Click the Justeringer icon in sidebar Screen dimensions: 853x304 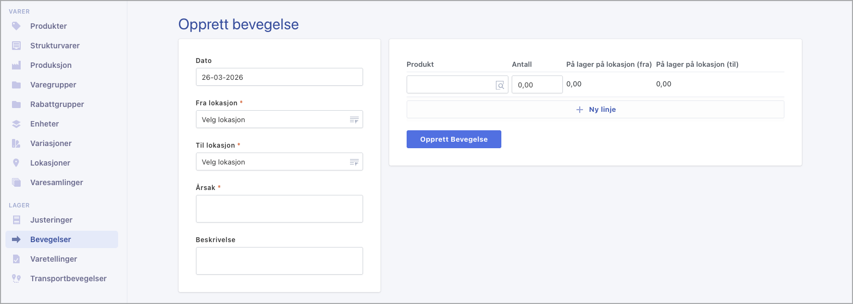(x=16, y=220)
